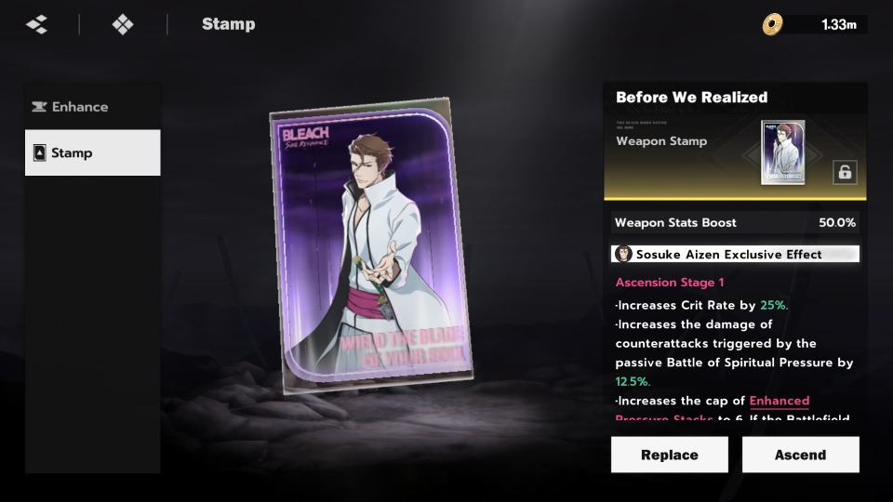This screenshot has width=893, height=502.
Task: Click the card icon beside Stamp
Action: click(x=39, y=152)
